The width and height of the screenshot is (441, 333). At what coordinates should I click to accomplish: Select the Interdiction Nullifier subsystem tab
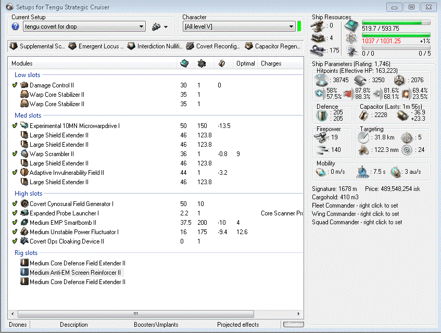click(x=155, y=46)
